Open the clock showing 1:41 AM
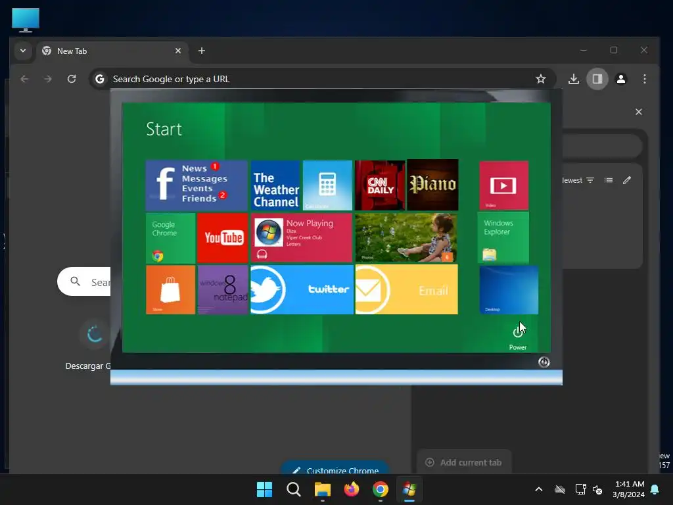The image size is (673, 505). (628, 489)
